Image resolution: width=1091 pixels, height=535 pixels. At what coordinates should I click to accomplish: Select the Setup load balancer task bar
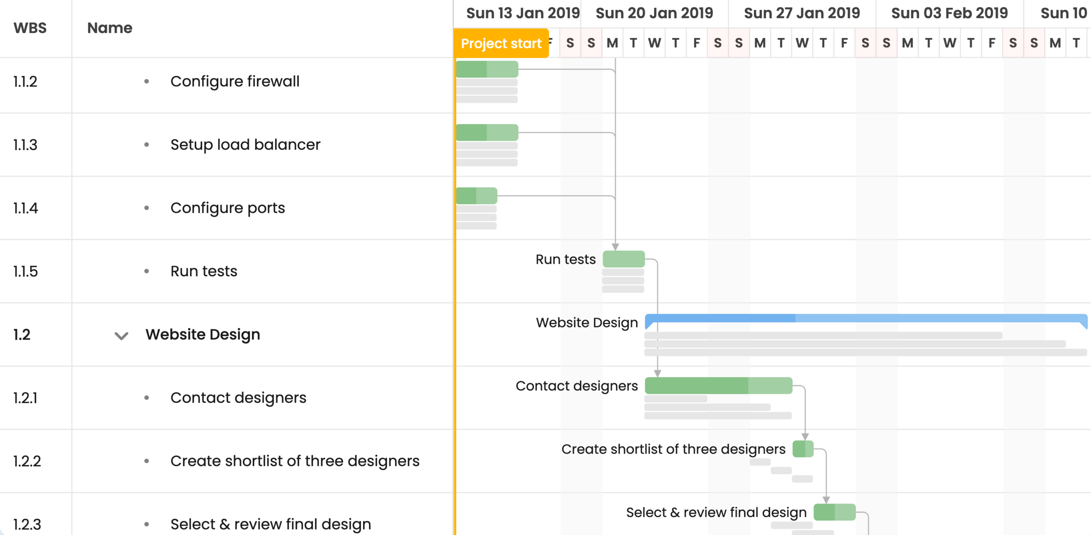[x=487, y=133]
